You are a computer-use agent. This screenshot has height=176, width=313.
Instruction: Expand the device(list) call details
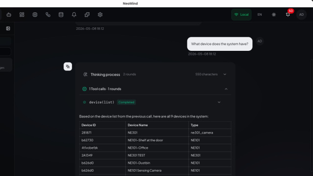pos(219,102)
